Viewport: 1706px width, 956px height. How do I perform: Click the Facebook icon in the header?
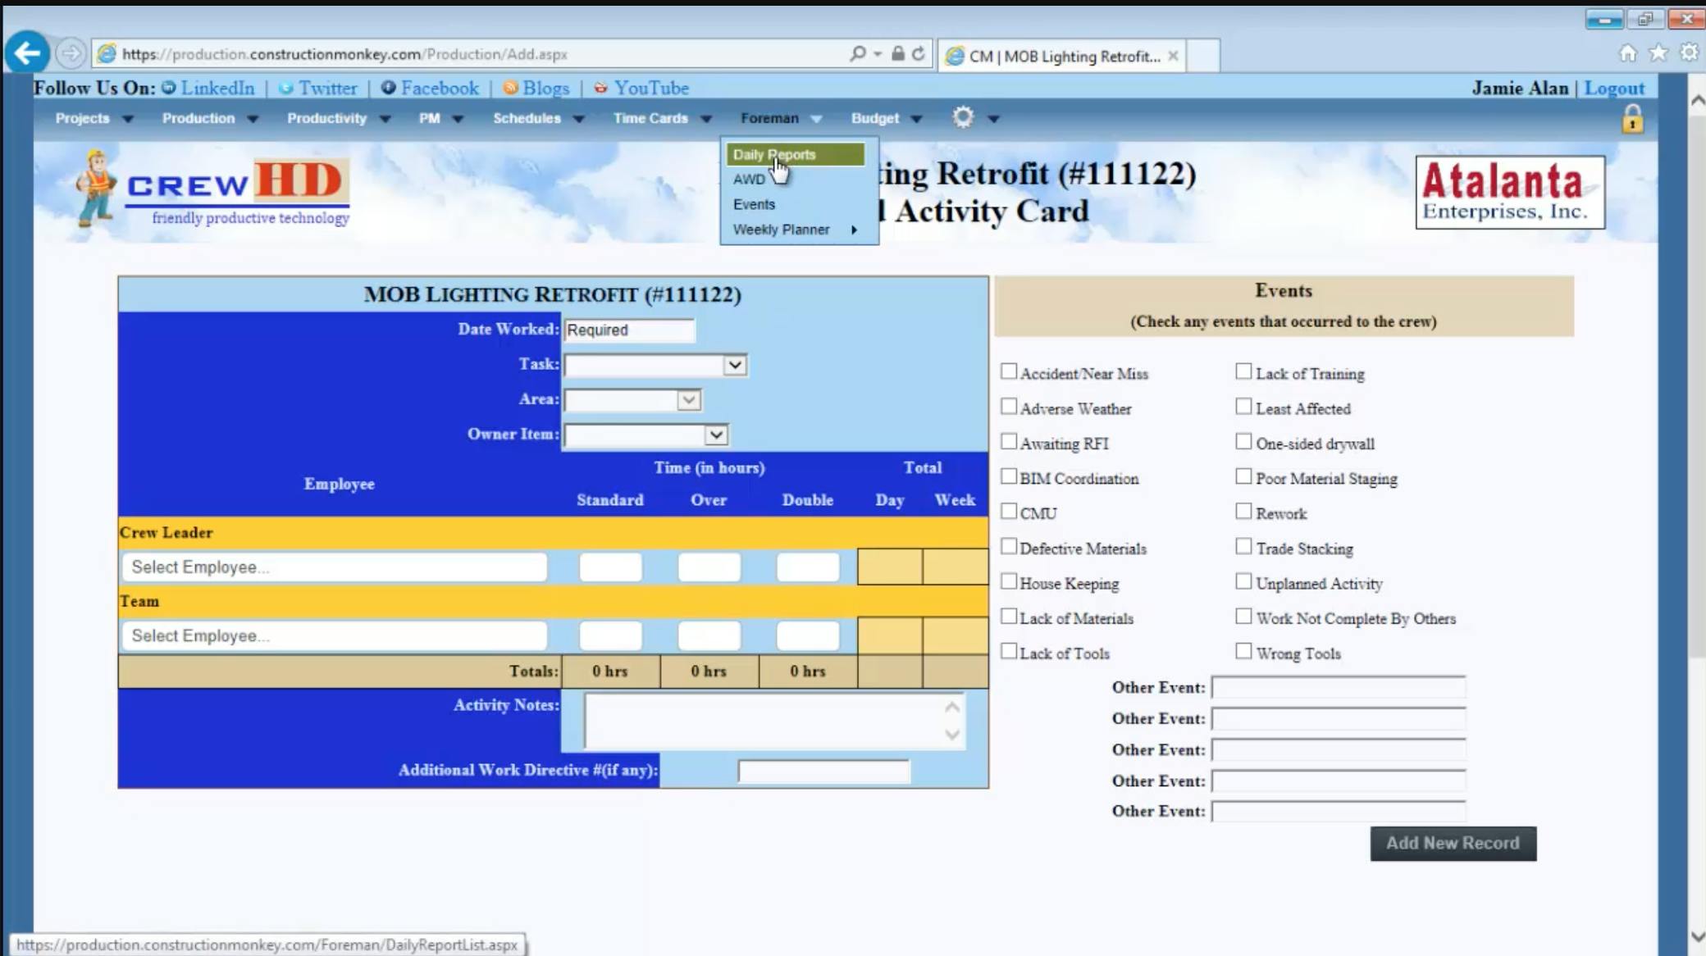(x=390, y=88)
